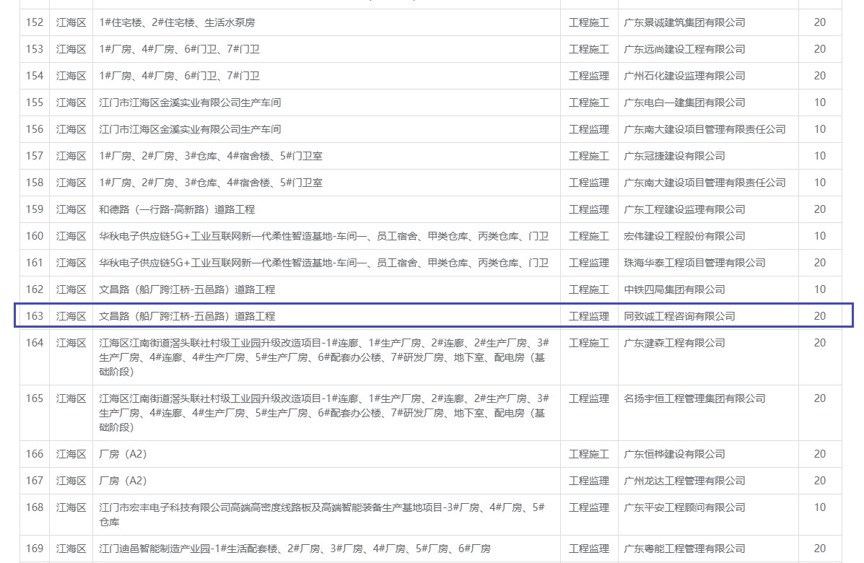Click project 江门迪邑智能制造产业园 in row 169

pos(294,549)
